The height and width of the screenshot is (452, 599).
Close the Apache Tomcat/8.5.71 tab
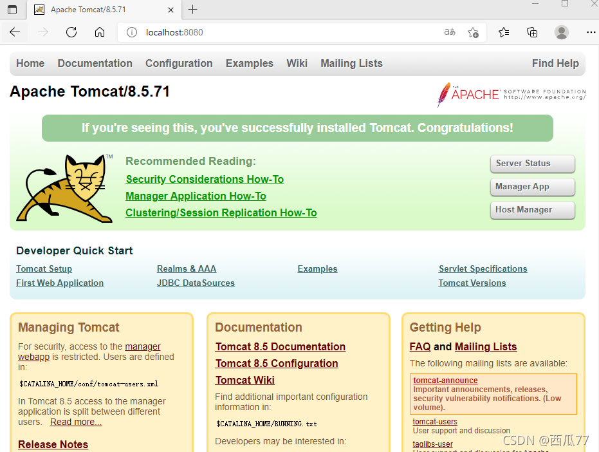pyautogui.click(x=170, y=10)
